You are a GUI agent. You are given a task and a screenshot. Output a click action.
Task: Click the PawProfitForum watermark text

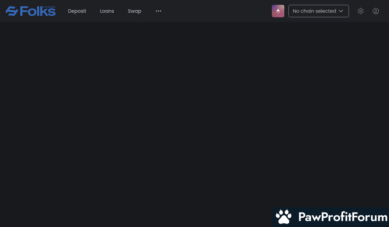click(x=342, y=217)
